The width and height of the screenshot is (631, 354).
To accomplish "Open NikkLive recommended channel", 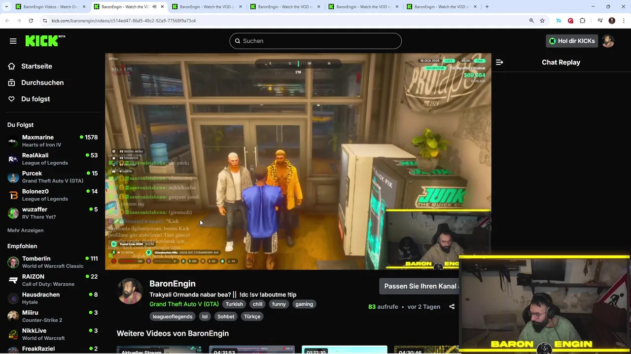I will coord(52,334).
